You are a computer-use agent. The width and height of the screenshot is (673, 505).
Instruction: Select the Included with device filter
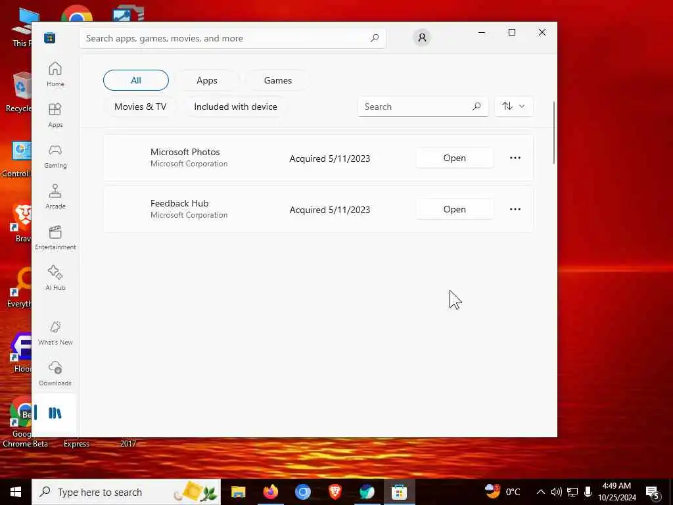coord(236,107)
